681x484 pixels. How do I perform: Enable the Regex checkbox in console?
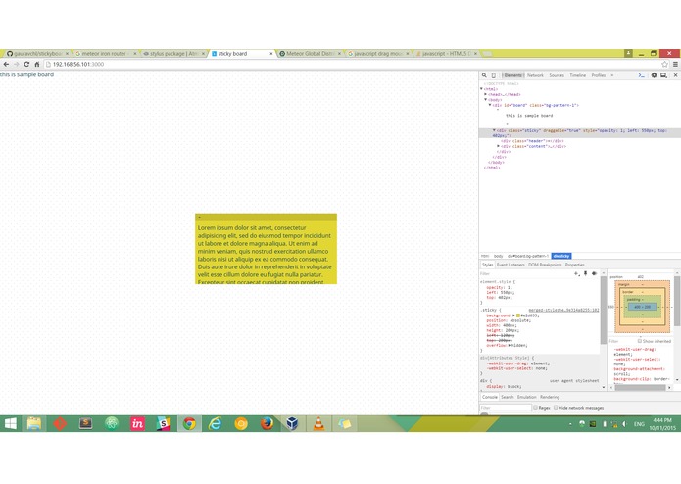[x=536, y=408]
